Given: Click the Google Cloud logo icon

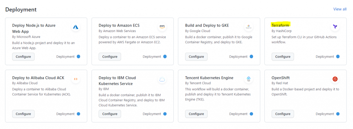Looking at the screenshot, I should click(x=249, y=27).
